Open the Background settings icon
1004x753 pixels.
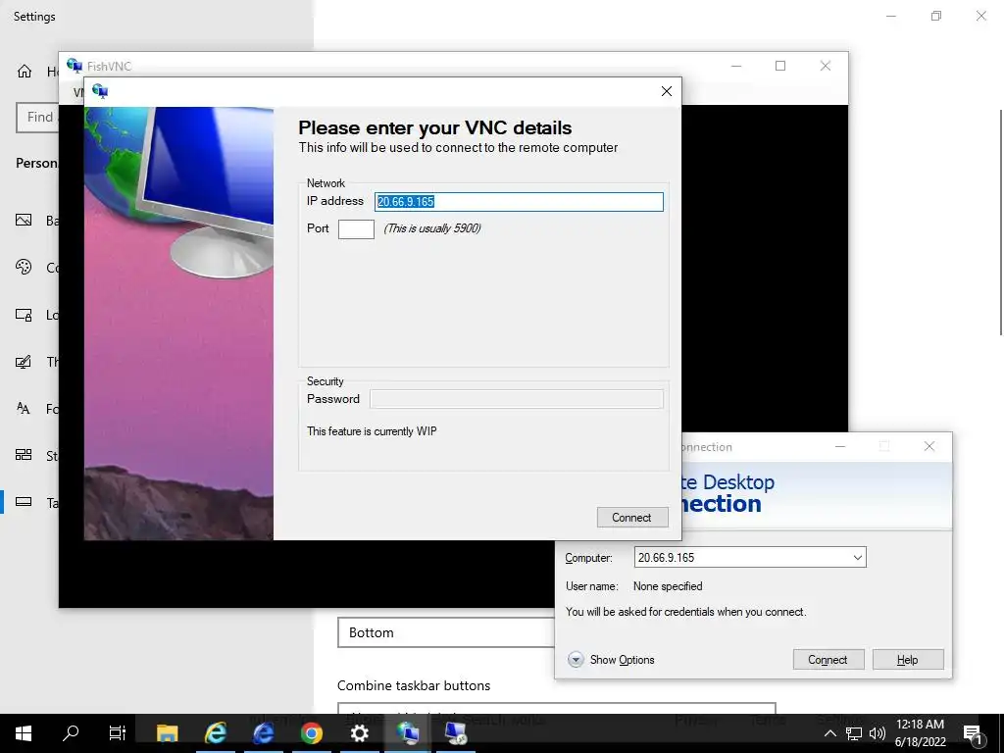(24, 221)
